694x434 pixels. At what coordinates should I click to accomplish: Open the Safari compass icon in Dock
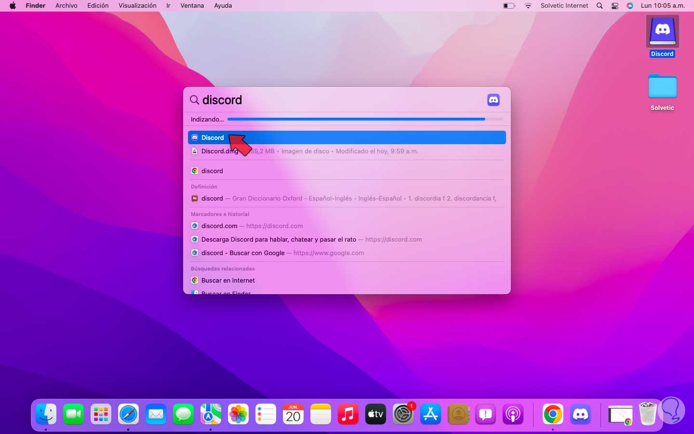click(x=129, y=414)
